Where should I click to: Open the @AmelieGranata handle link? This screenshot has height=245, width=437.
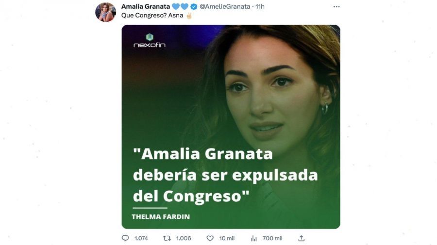coord(225,6)
